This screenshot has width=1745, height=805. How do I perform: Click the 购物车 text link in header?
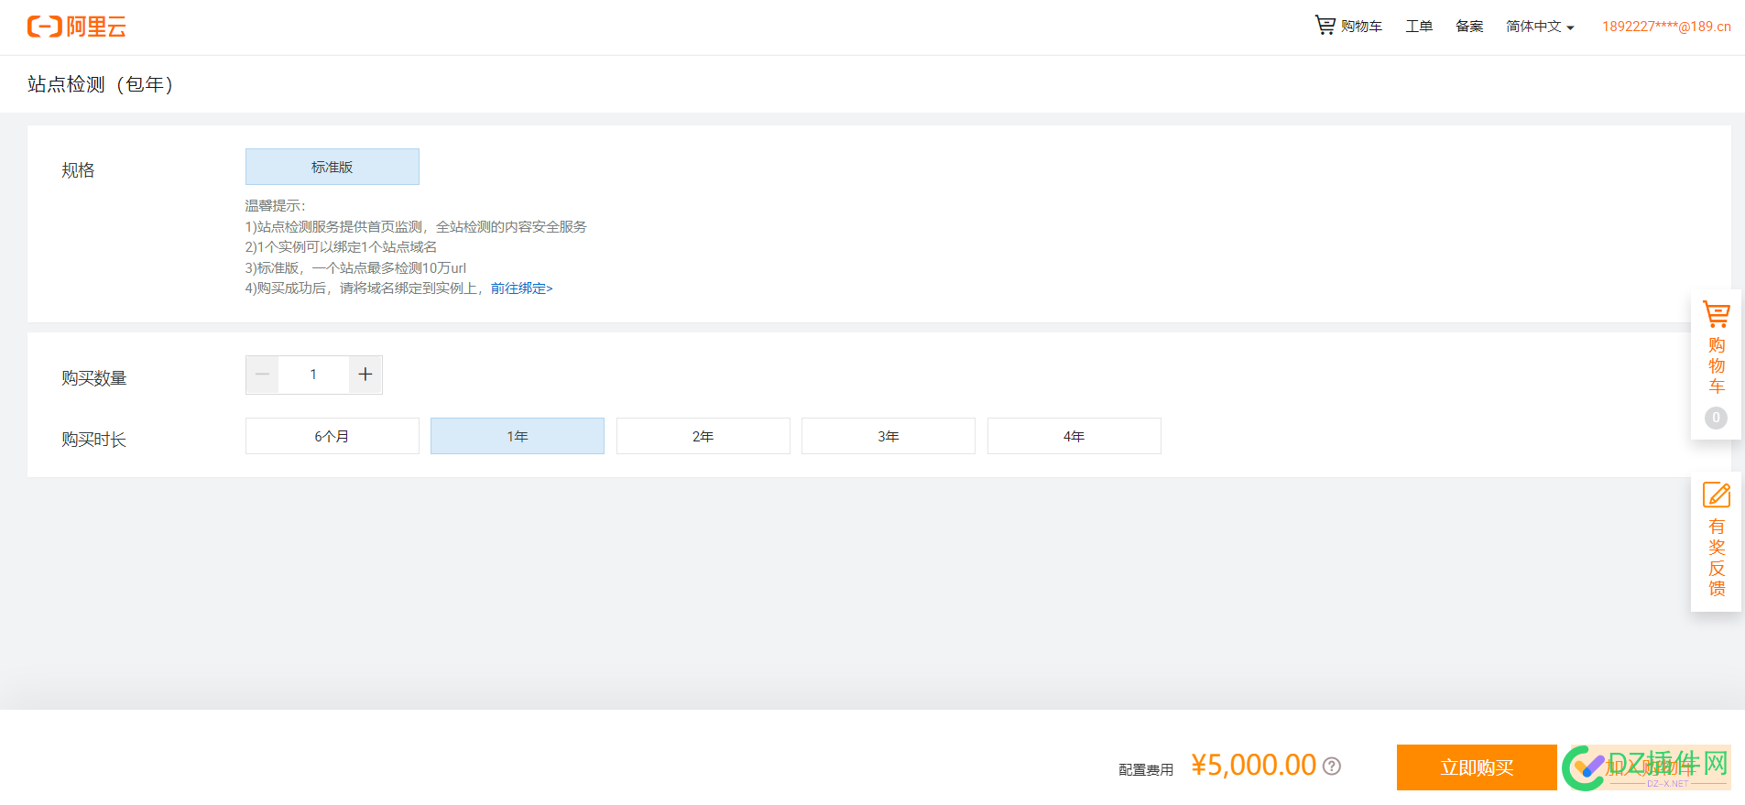[1361, 27]
